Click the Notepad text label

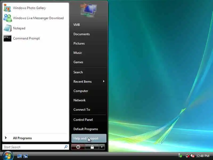19,28
